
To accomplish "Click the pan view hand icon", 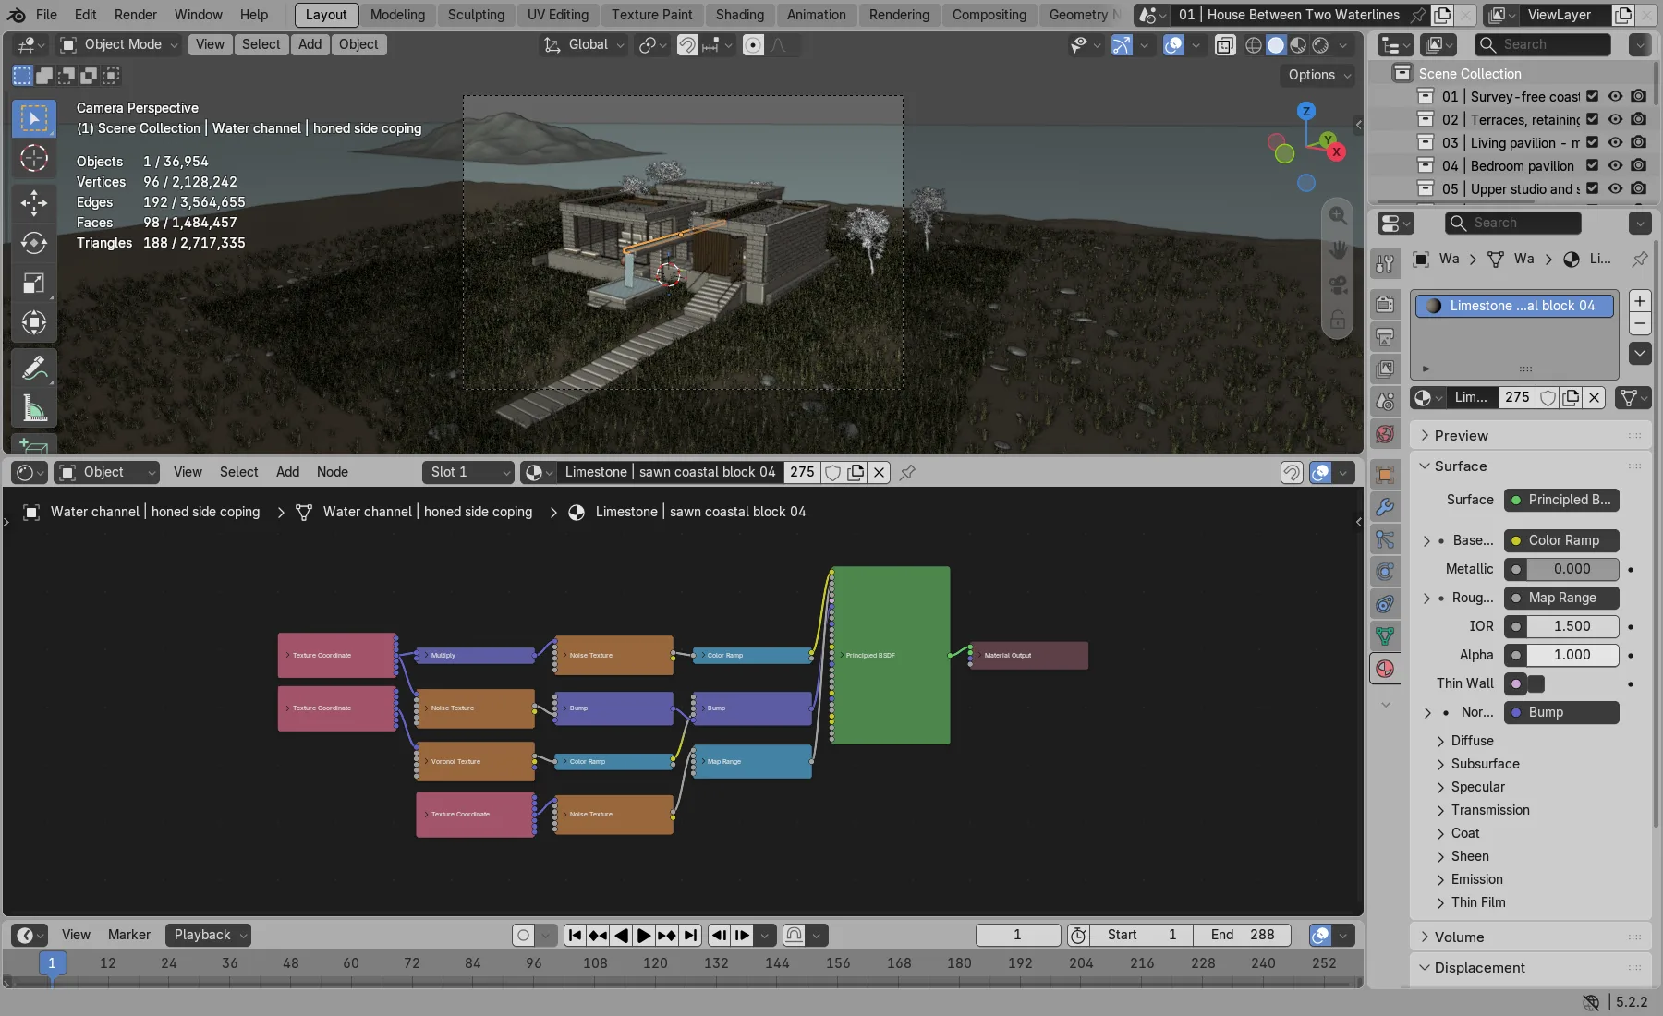I will click(1338, 250).
